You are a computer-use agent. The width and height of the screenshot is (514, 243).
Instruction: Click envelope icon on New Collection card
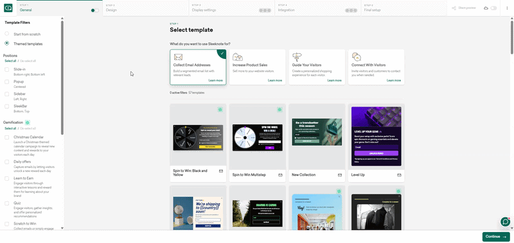(x=340, y=175)
